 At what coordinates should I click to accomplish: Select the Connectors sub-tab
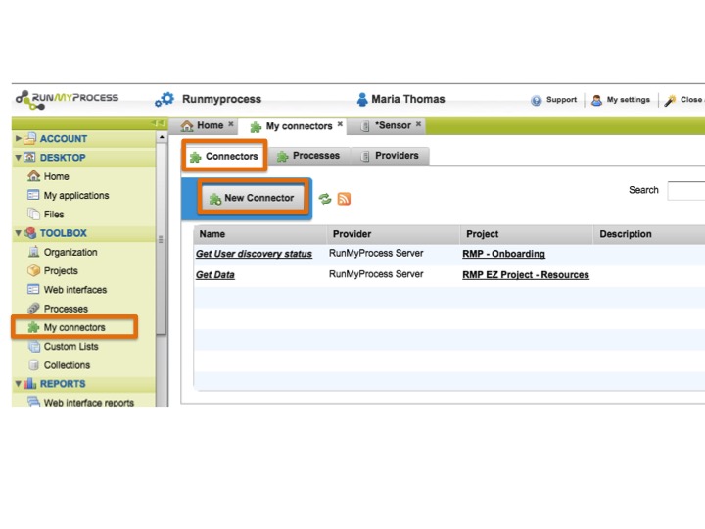pyautogui.click(x=224, y=156)
